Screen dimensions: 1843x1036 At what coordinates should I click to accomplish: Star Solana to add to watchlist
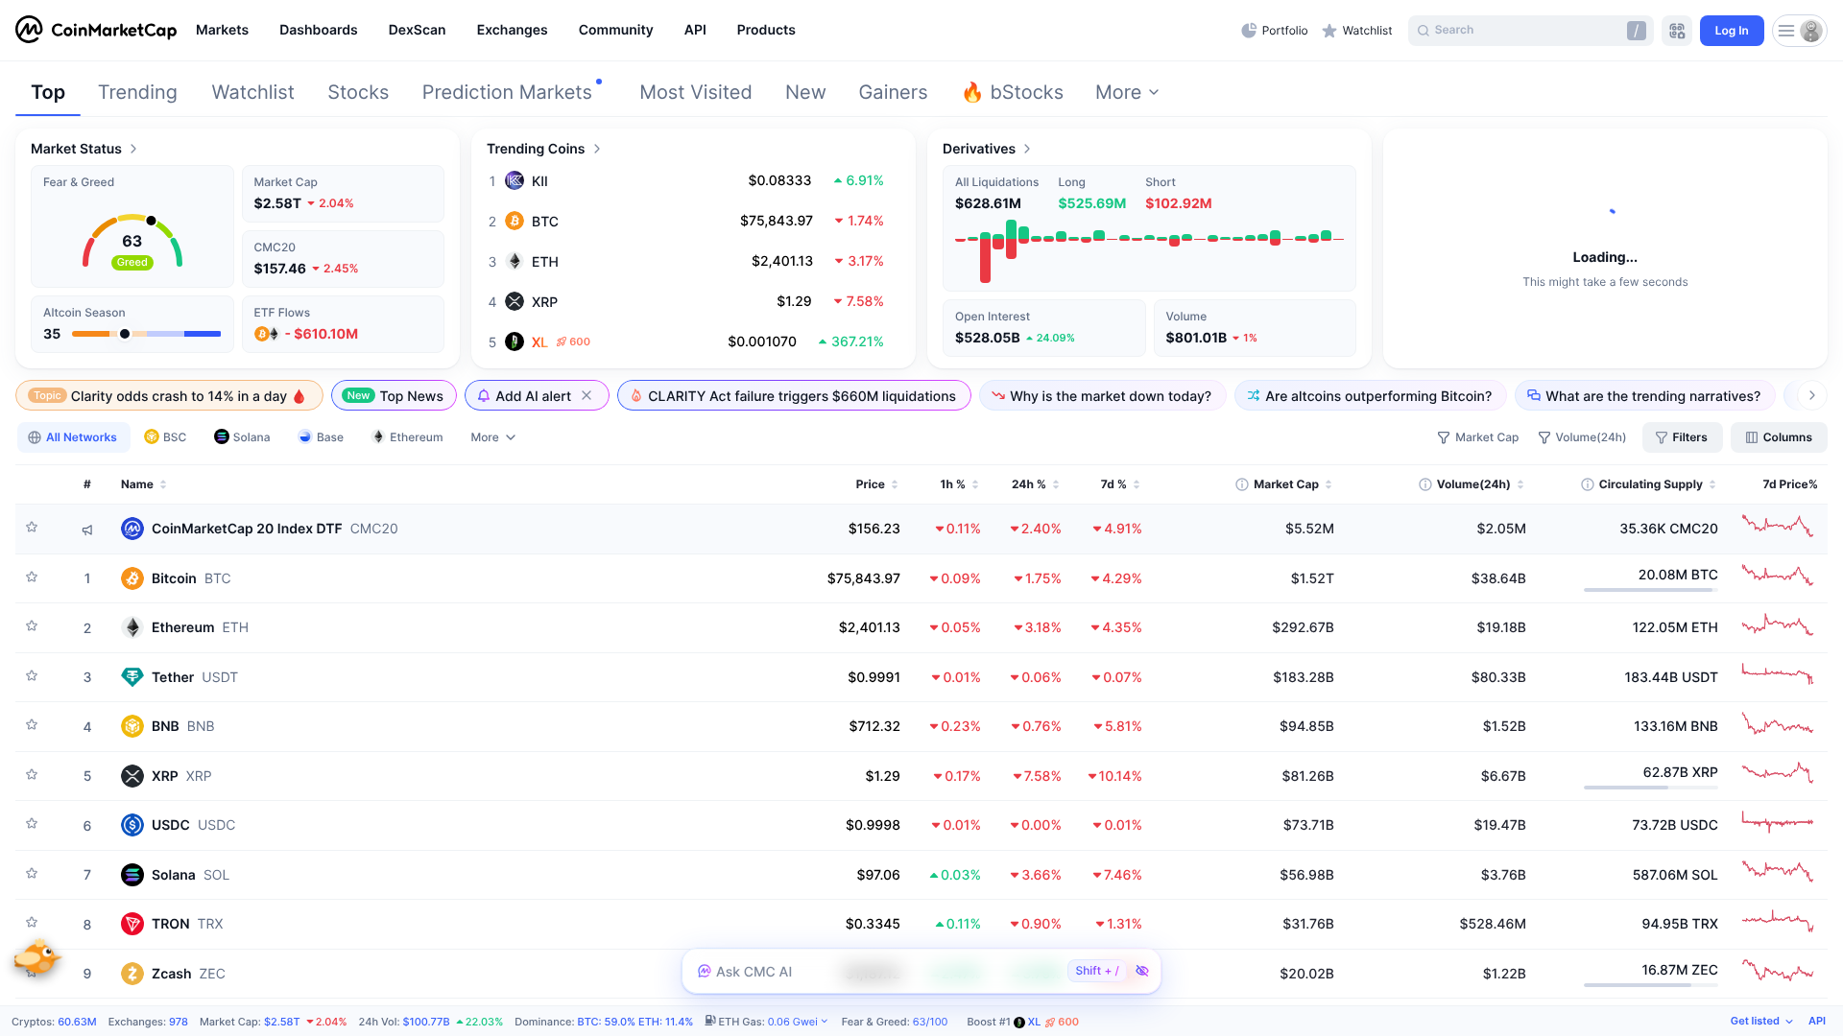tap(32, 873)
